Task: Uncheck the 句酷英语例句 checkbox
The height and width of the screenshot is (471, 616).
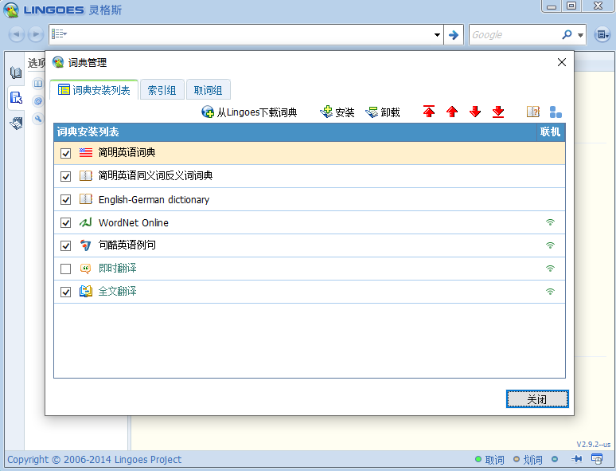Action: point(65,246)
